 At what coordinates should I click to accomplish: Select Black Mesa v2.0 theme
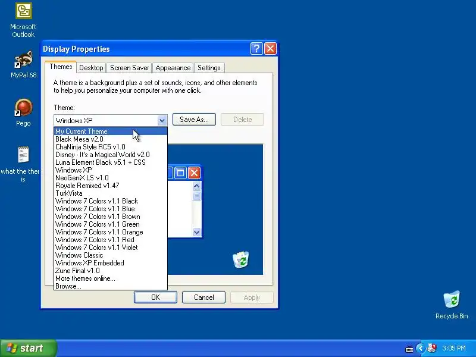click(111, 139)
